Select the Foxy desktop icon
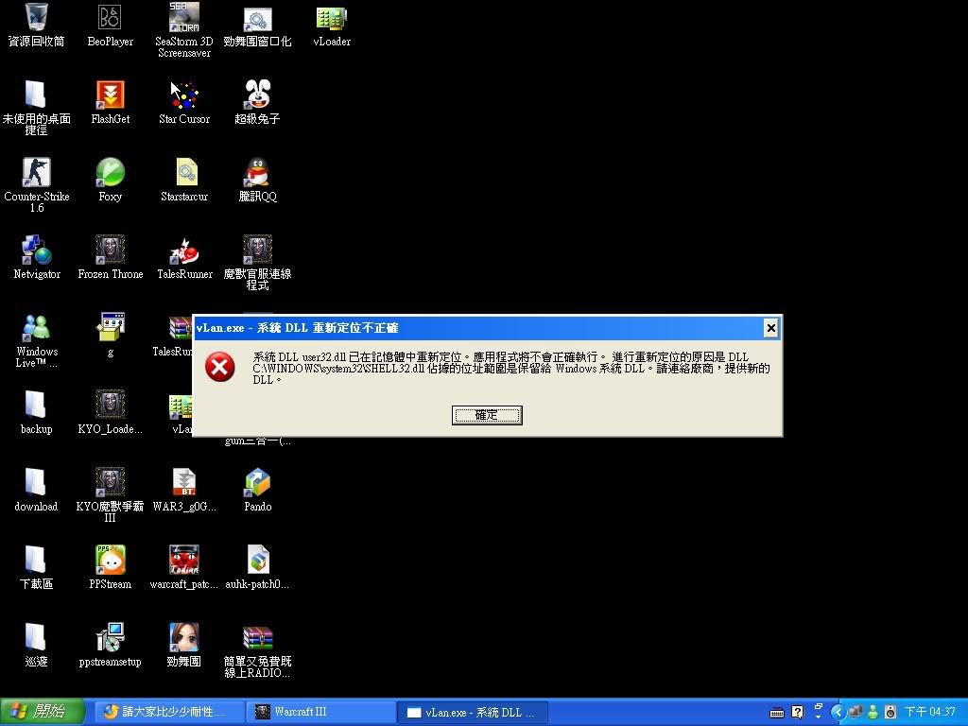Viewport: 968px width, 726px height. pyautogui.click(x=110, y=173)
